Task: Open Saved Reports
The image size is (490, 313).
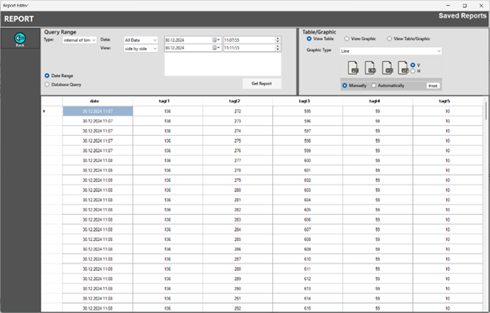Action: pos(462,16)
